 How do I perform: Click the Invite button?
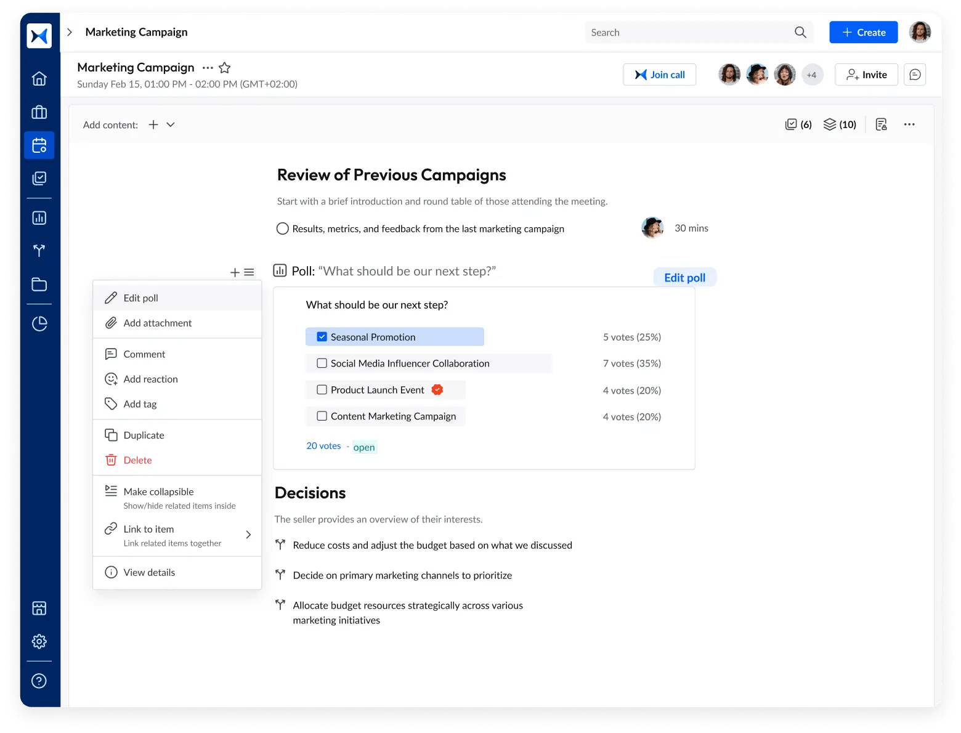click(x=866, y=75)
